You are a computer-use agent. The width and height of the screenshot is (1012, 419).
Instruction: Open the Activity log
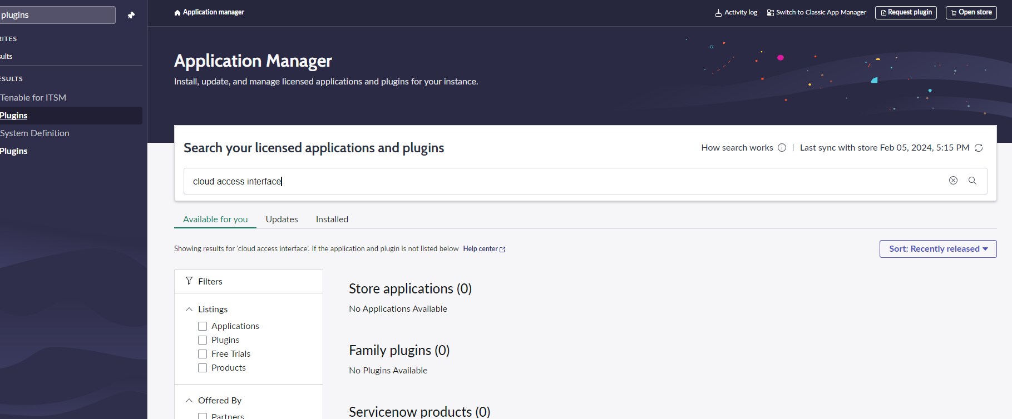pyautogui.click(x=736, y=12)
